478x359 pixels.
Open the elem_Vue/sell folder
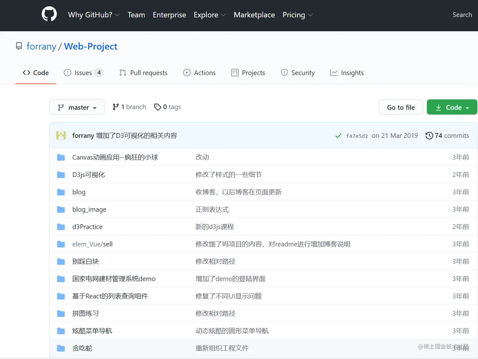coord(92,244)
